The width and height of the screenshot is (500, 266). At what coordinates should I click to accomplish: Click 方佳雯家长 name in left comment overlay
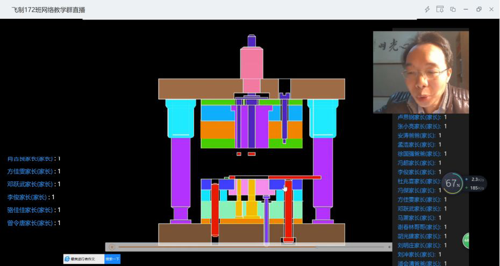tap(30, 171)
